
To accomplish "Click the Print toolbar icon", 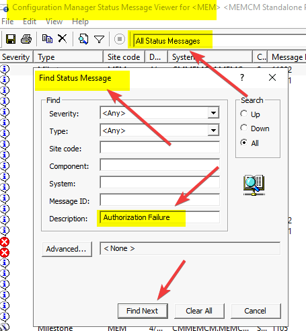I will [x=26, y=39].
